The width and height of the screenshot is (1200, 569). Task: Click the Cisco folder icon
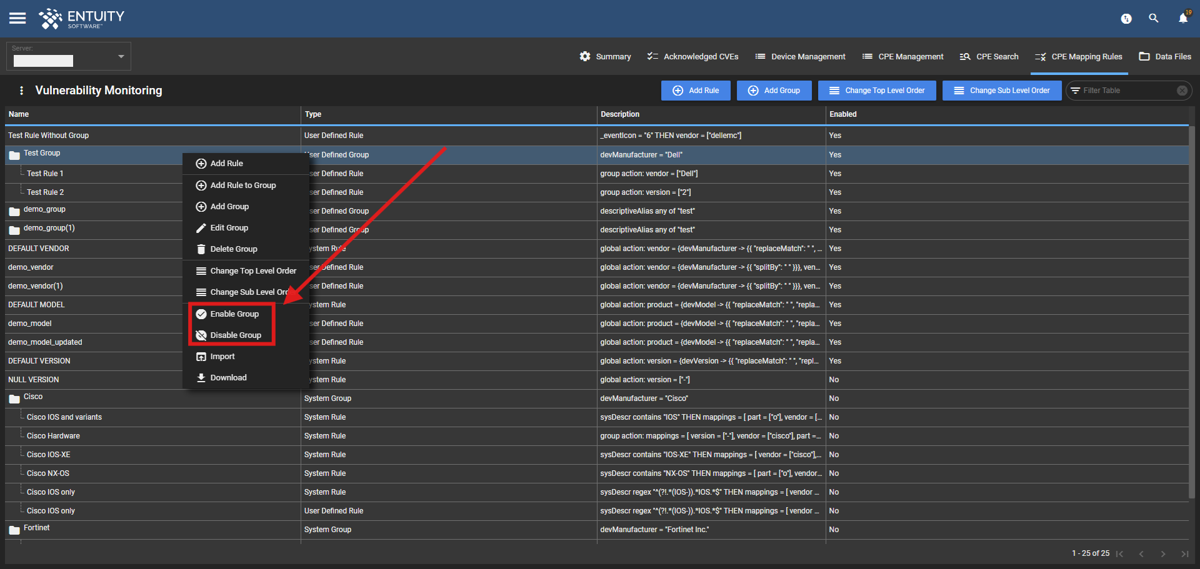point(14,398)
